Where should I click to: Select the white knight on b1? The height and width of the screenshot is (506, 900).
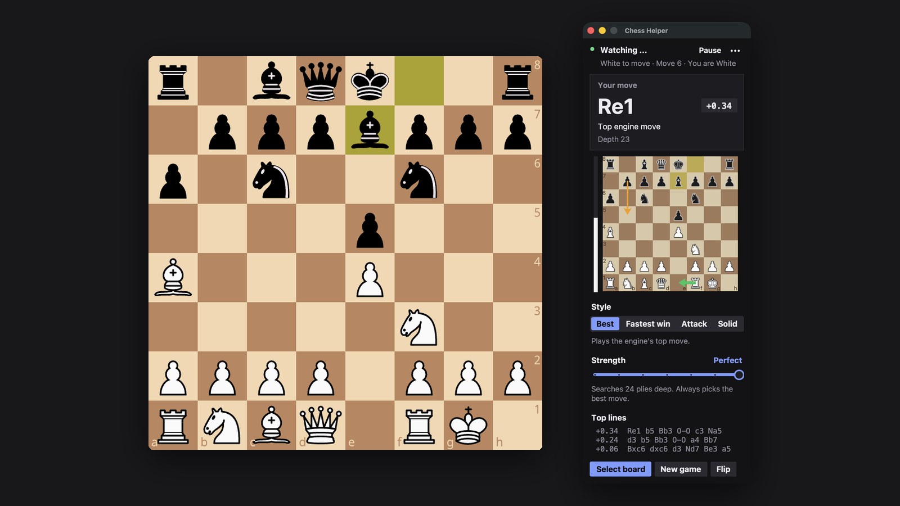point(222,425)
